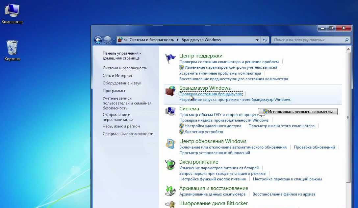Screen dimensions: 358x208
Task: Click Использовать рекомен. параметры button
Action: pyautogui.click(x=298, y=112)
